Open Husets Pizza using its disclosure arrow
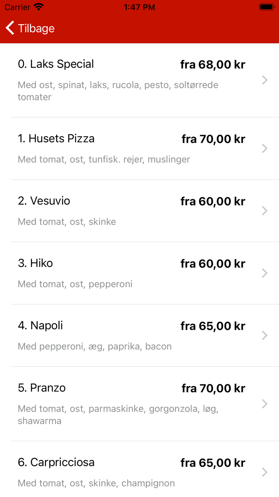The width and height of the screenshot is (279, 497). (264, 149)
